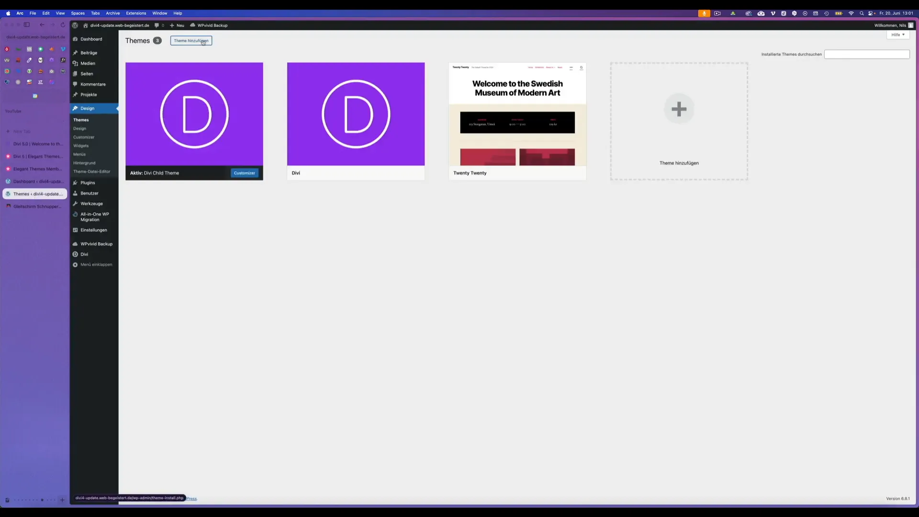Click the plus icon at Arc sidebar bottom
Screen dimensions: 919x517
[x=62, y=500]
